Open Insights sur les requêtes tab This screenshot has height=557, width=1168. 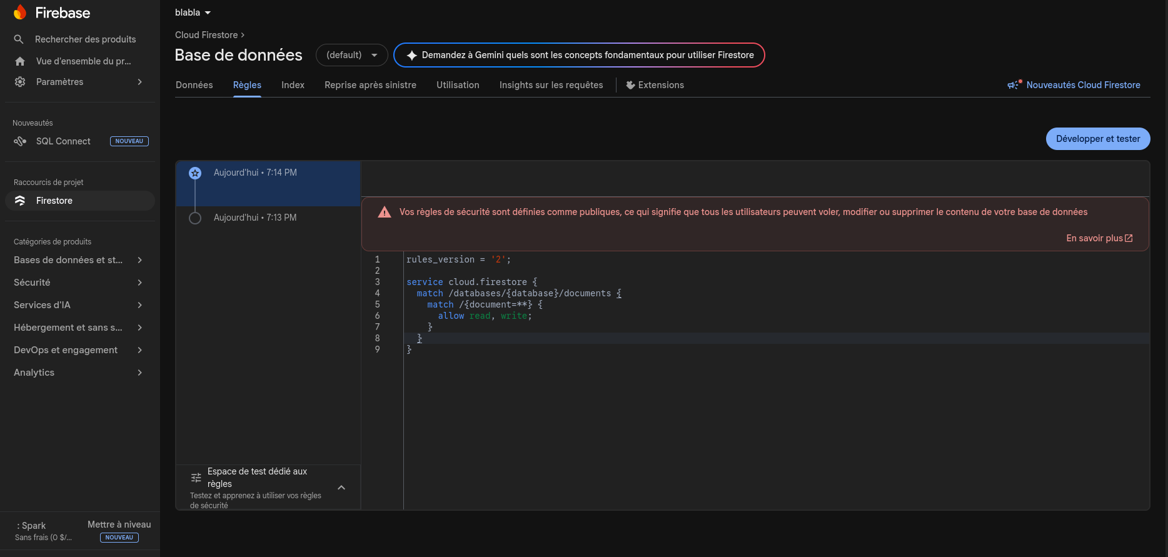pos(551,85)
